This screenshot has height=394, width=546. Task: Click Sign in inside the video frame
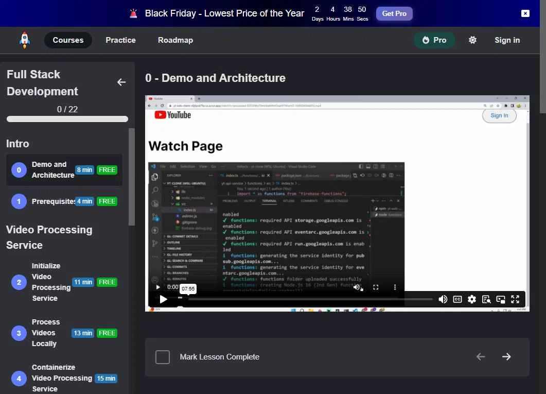click(x=499, y=115)
